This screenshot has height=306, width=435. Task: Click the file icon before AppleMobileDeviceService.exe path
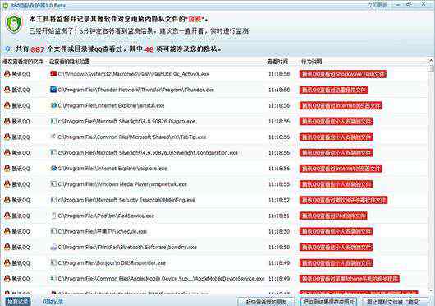[53, 279]
